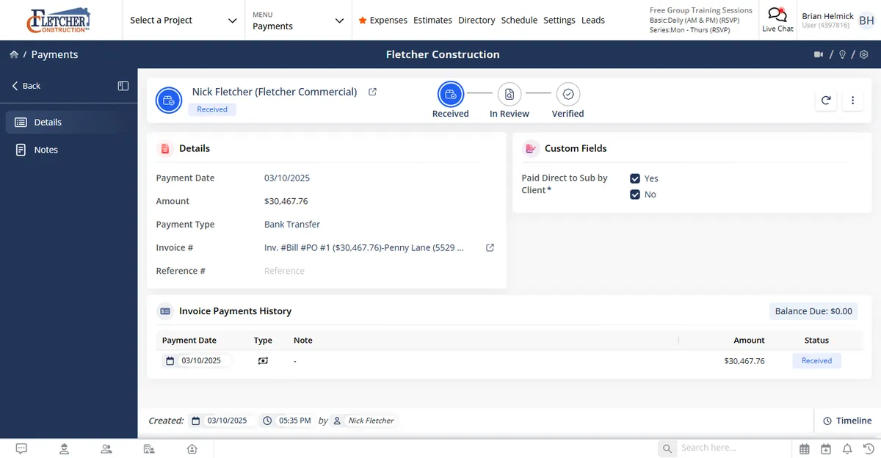The width and height of the screenshot is (881, 458).
Task: Go to Directory in the top navigation
Action: [x=476, y=21]
